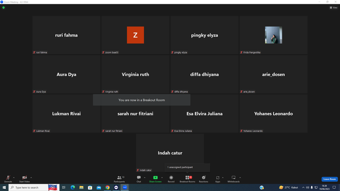Expand the arrow next to Share Screen

[162, 178]
